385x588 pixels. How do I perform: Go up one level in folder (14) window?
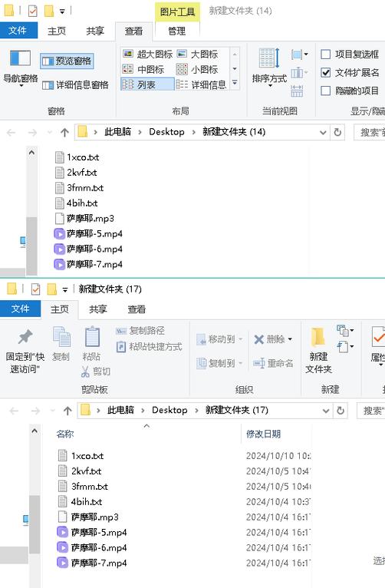(x=64, y=132)
